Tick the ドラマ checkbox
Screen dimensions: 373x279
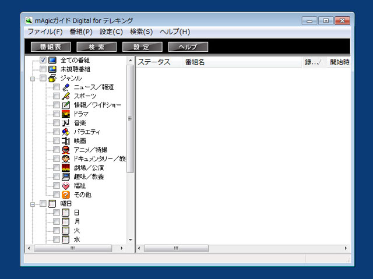(57, 114)
